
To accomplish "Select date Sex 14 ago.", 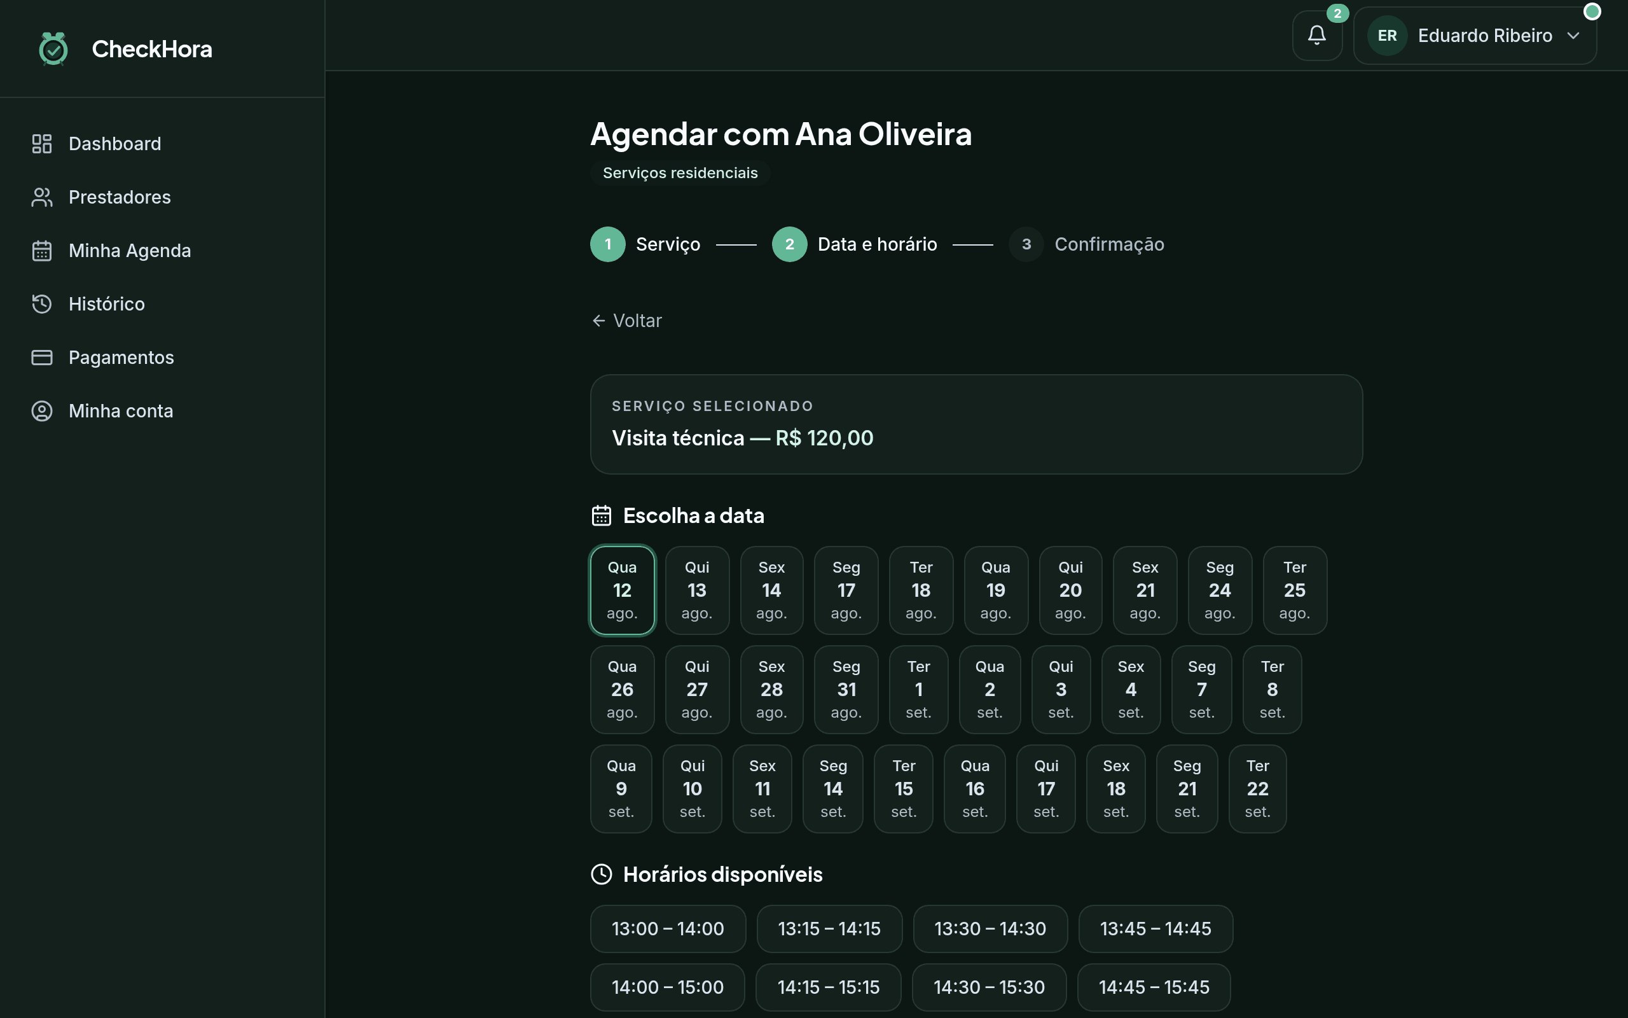I will tap(771, 590).
